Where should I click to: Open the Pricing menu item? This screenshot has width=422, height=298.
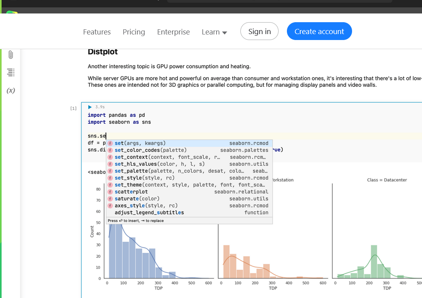tap(134, 32)
